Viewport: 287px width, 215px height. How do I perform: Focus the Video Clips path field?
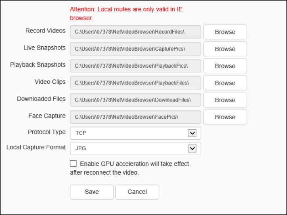pos(135,83)
